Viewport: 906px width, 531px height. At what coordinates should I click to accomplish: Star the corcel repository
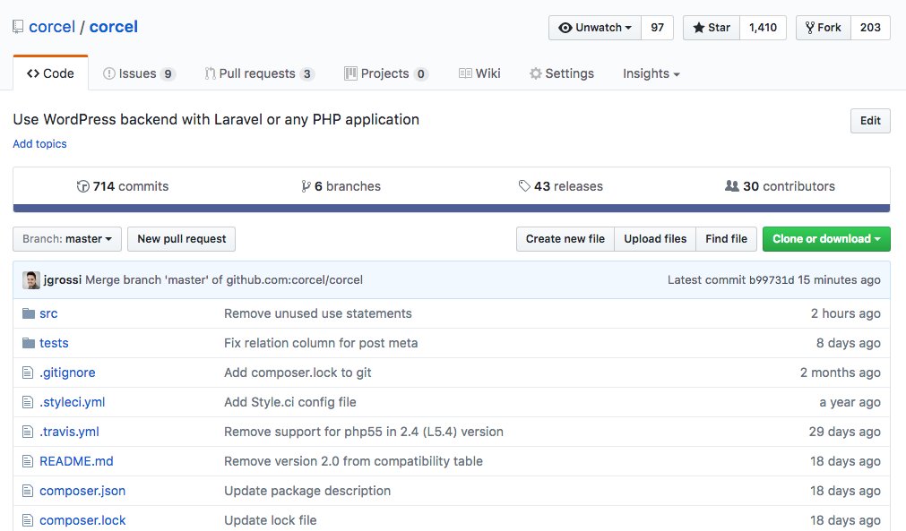coord(712,28)
